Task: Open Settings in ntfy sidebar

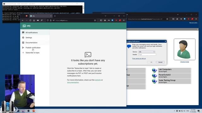Action: click(x=35, y=38)
